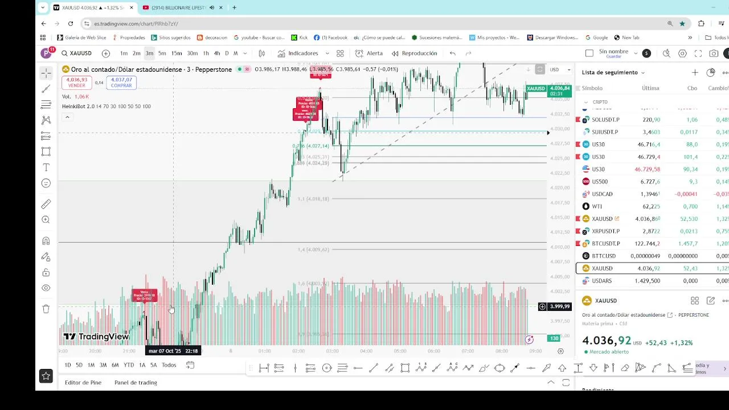The image size is (729, 410).
Task: Select the 1D date range
Action: click(68, 365)
